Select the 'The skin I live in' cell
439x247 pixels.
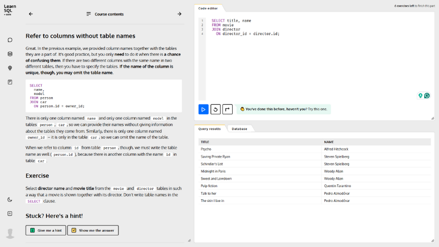[260, 200]
